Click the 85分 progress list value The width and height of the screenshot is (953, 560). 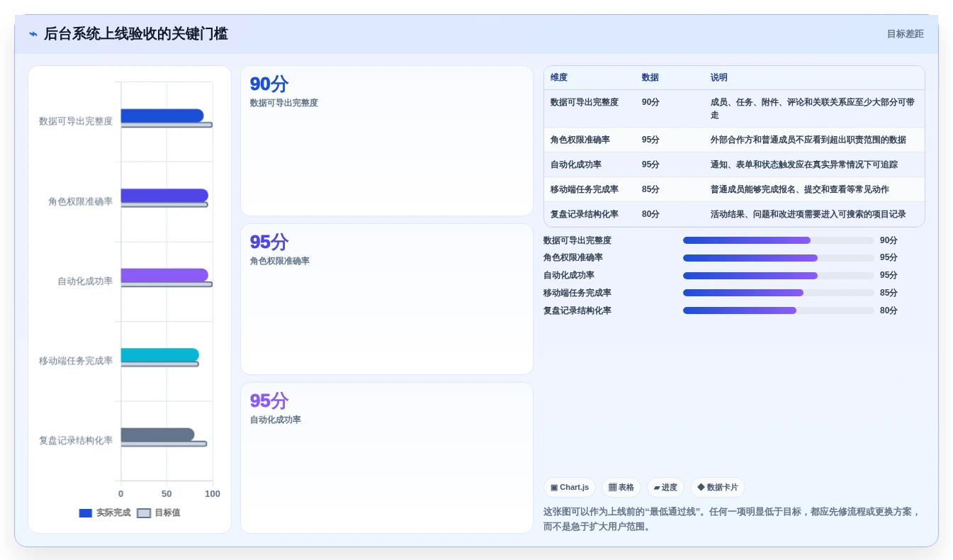click(889, 293)
